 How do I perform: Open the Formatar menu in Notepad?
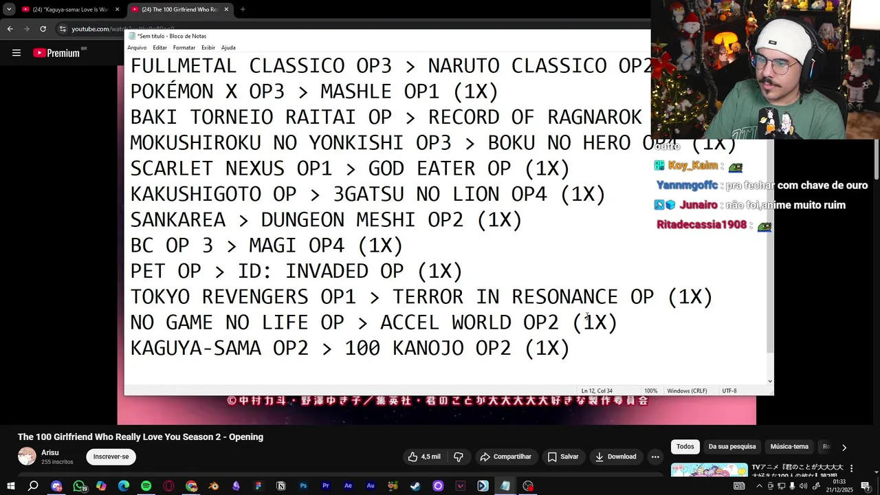(x=184, y=47)
